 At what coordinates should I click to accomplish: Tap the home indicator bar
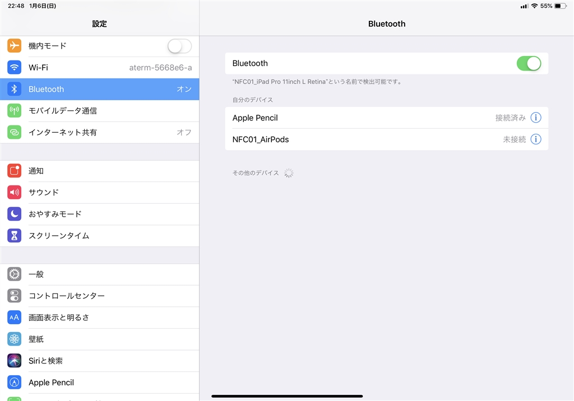point(287,396)
